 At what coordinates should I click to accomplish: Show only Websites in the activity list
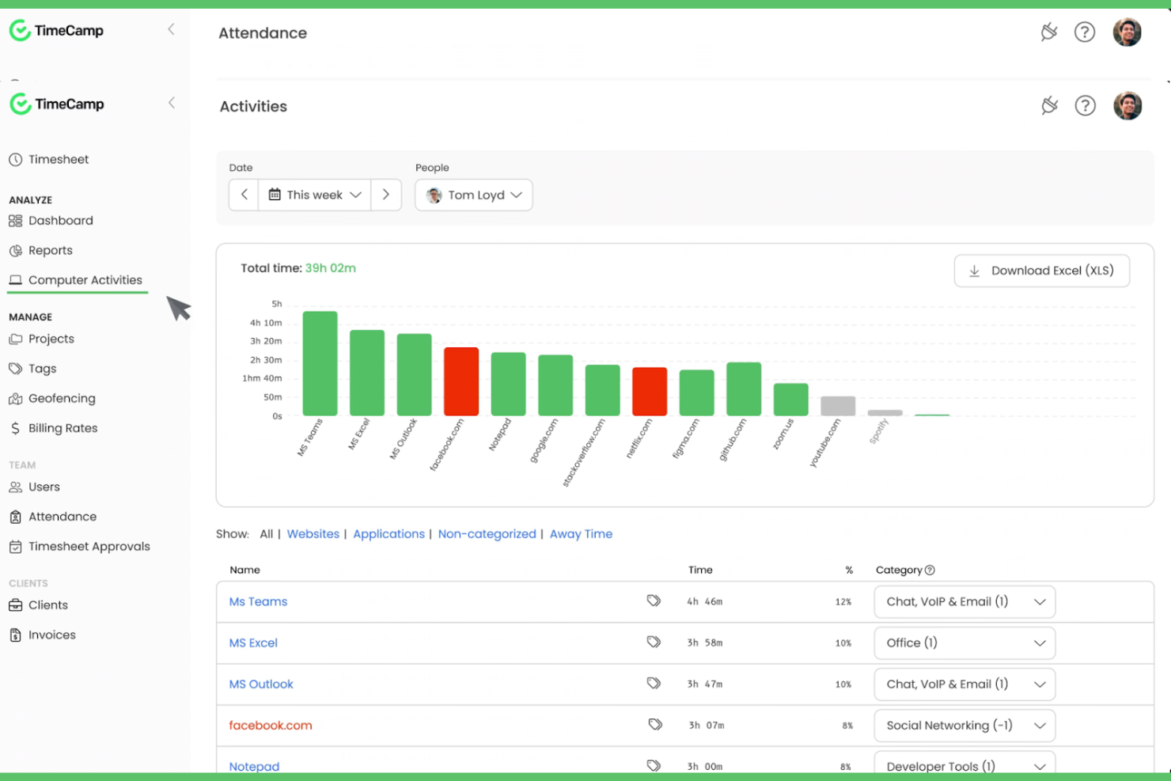click(x=313, y=533)
